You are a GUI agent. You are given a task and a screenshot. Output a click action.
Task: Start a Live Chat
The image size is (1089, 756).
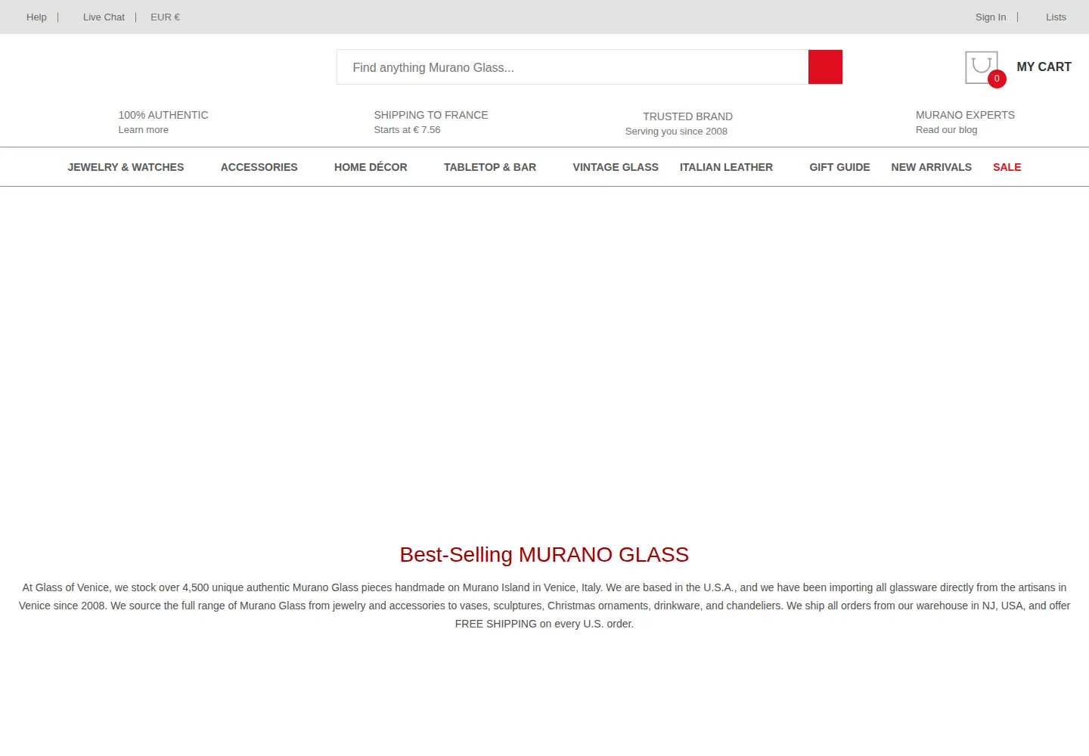pos(104,17)
